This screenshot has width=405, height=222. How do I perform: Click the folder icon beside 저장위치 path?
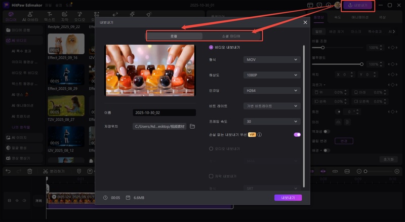click(192, 126)
